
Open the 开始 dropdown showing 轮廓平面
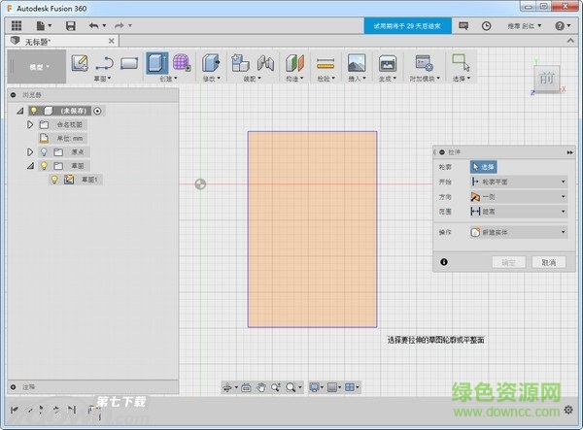tap(517, 182)
